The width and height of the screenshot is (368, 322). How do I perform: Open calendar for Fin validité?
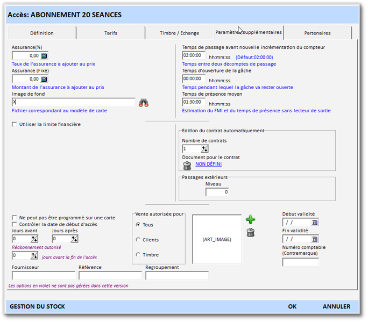click(x=315, y=239)
